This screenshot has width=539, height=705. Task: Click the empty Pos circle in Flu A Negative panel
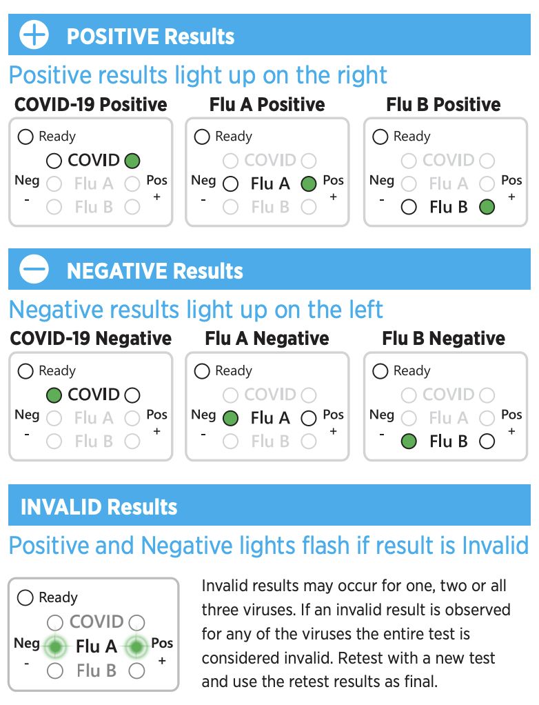[309, 418]
